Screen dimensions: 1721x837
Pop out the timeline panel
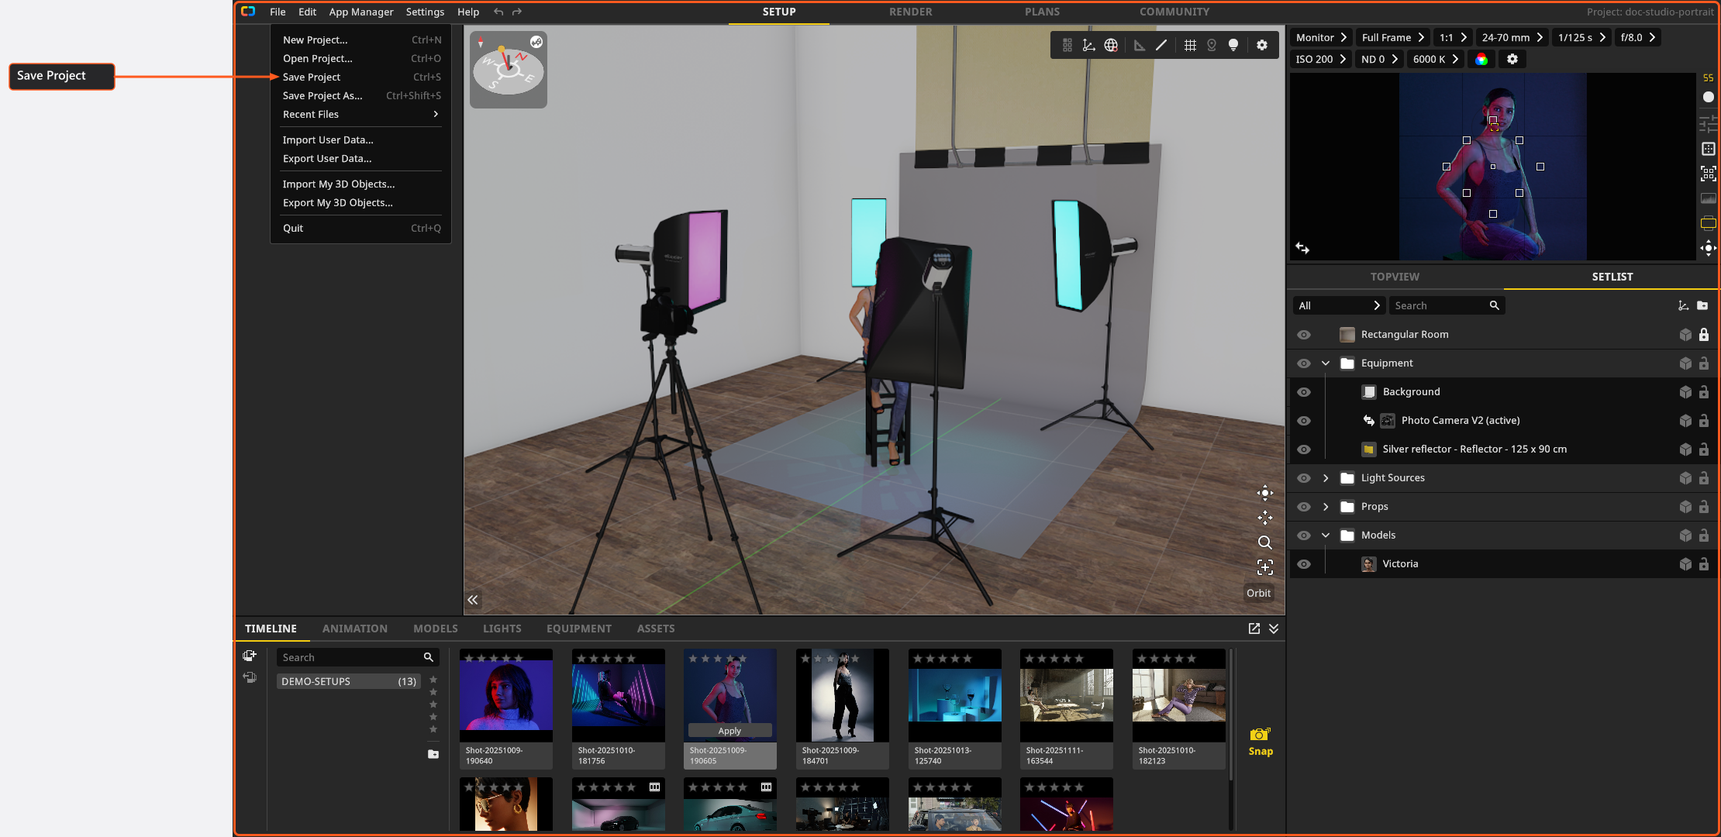pyautogui.click(x=1254, y=629)
